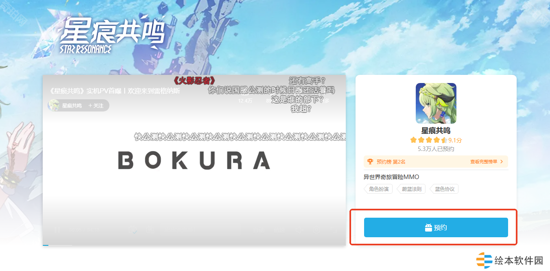550x271 pixels.
Task: Open the video title 实机PV首曝 link
Action: (114, 91)
